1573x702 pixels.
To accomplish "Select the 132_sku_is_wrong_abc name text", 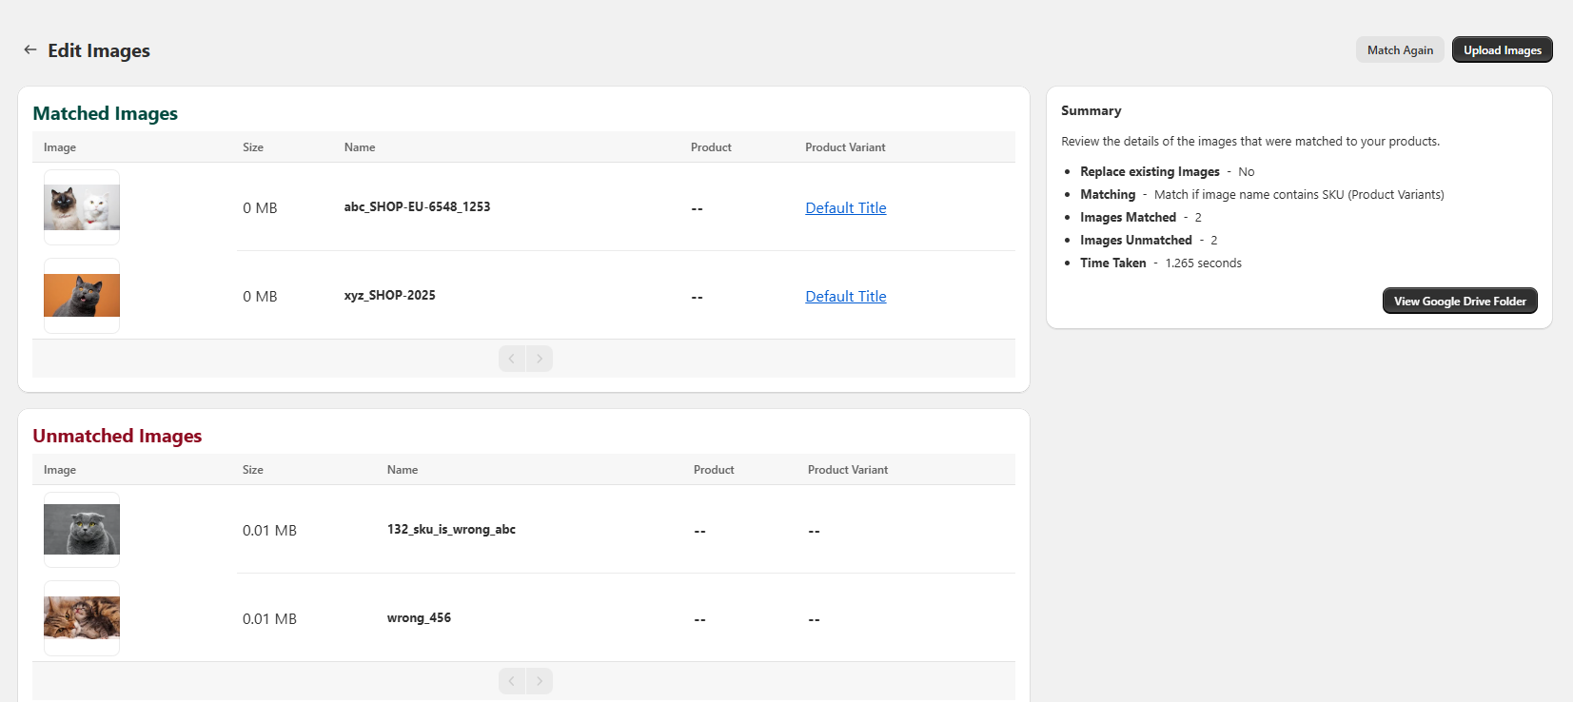I will pyautogui.click(x=451, y=530).
